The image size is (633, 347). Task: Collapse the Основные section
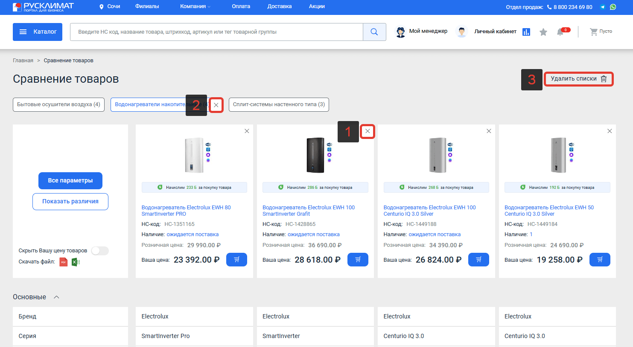click(56, 297)
